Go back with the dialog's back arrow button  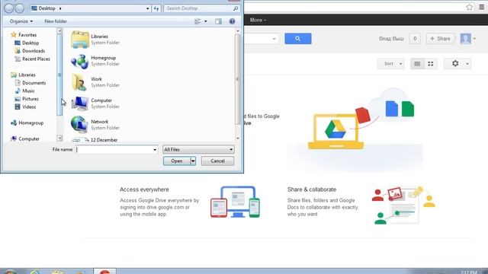pyautogui.click(x=8, y=8)
